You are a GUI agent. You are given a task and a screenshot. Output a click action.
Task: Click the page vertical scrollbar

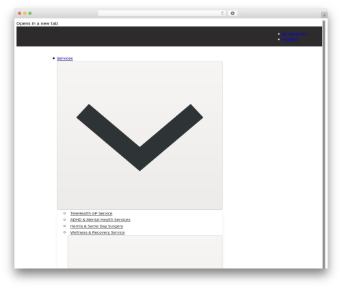[324, 144]
